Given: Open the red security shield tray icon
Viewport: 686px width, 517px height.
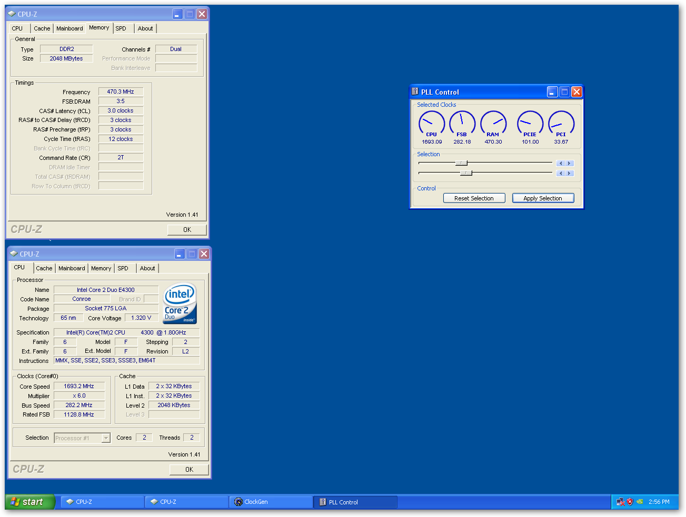Looking at the screenshot, I should [630, 502].
